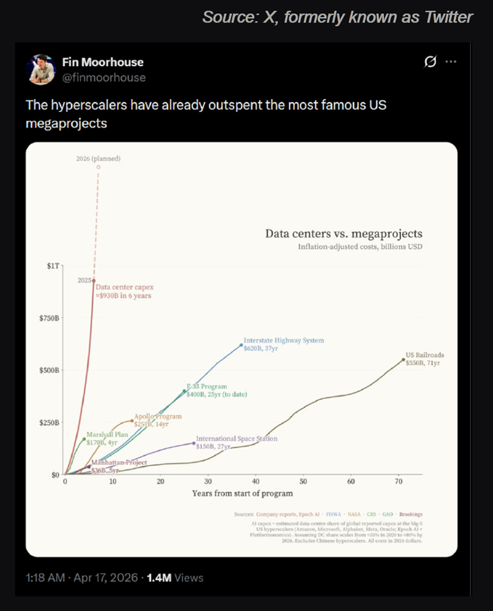Open the Fin Moorhouse display name
This screenshot has width=493, height=611.
pos(103,62)
